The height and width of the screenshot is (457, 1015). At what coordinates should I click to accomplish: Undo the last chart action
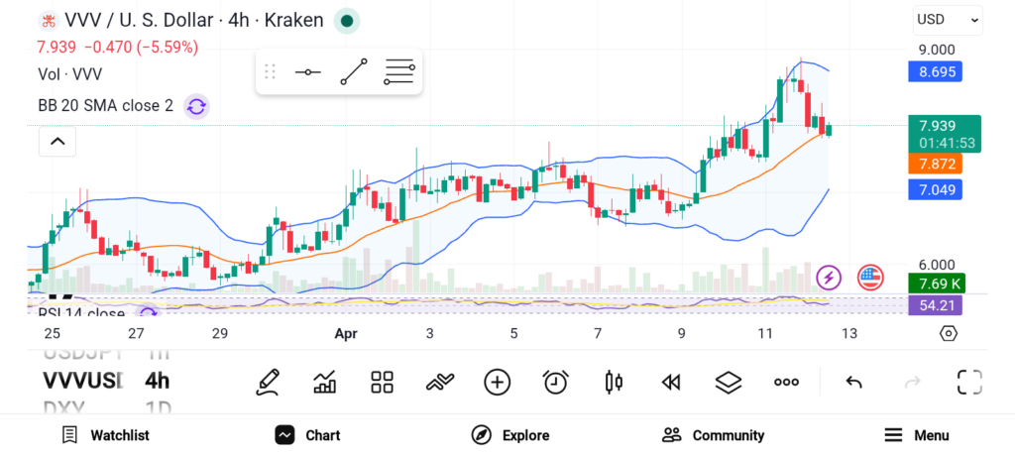tap(853, 382)
